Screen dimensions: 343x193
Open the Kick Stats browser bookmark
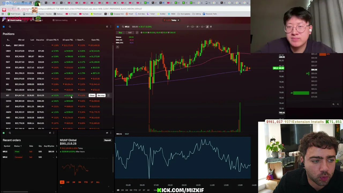(x=140, y=14)
